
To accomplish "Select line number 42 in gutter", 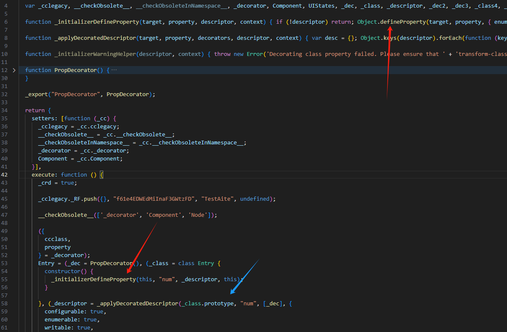I will [x=4, y=175].
